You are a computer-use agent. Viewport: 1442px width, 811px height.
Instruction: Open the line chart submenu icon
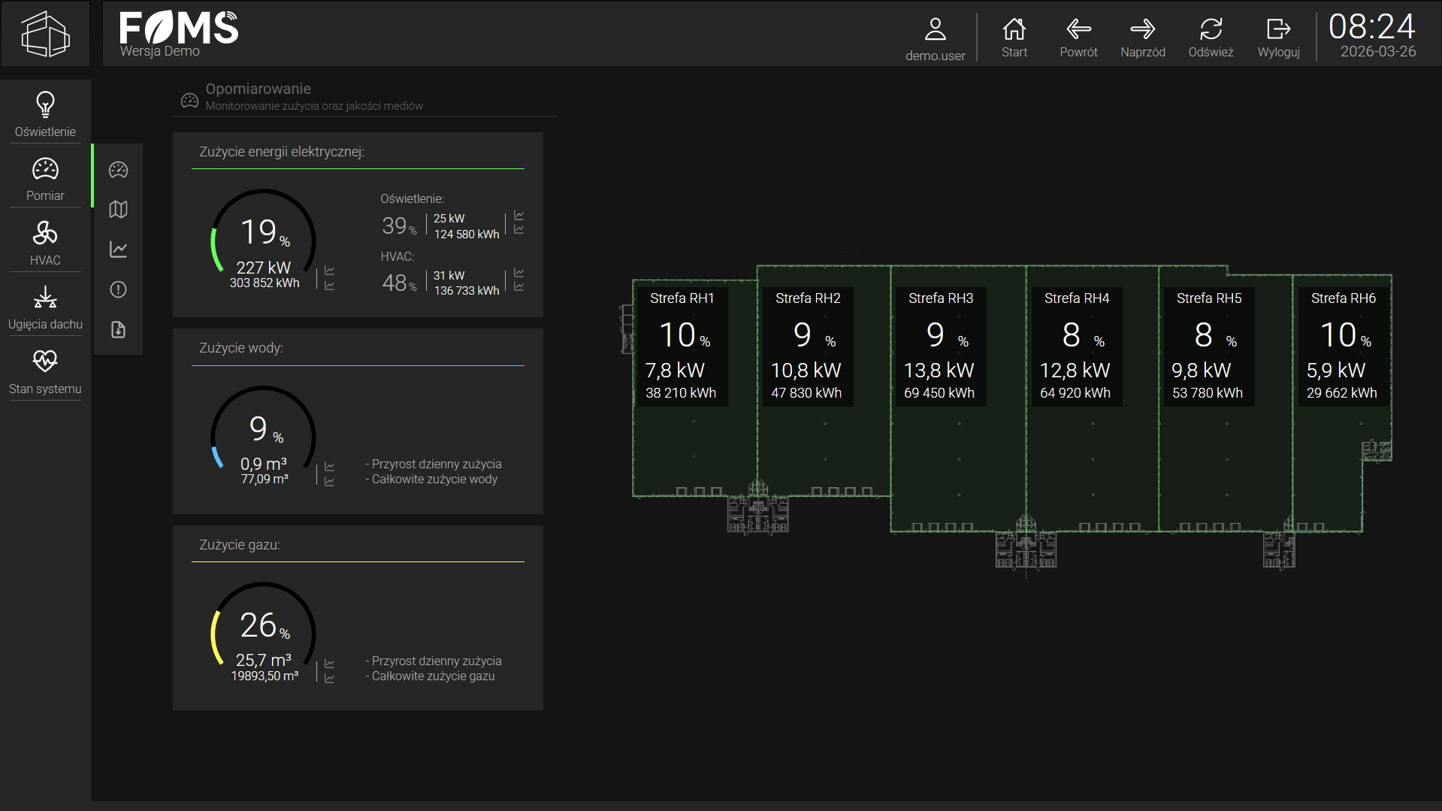118,250
